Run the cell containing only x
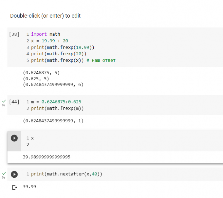This screenshot has width=223, height=198. (x=14, y=138)
